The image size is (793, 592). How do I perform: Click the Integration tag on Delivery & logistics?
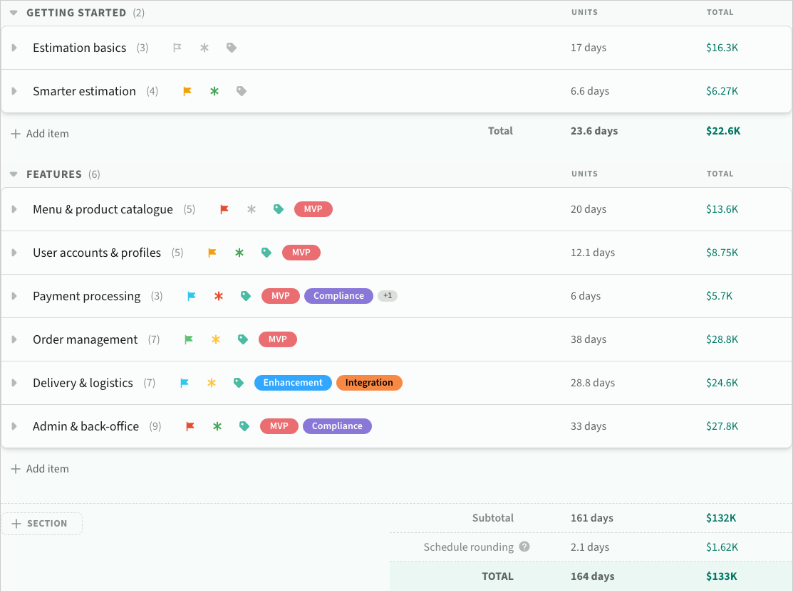pos(369,383)
